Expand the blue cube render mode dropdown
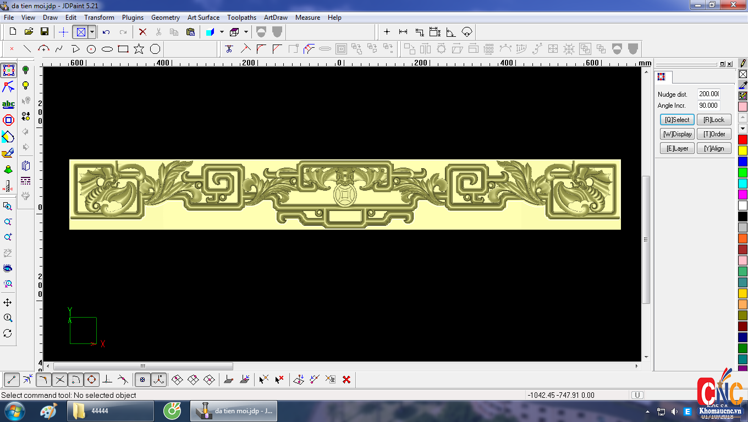The height and width of the screenshot is (422, 748). click(222, 32)
